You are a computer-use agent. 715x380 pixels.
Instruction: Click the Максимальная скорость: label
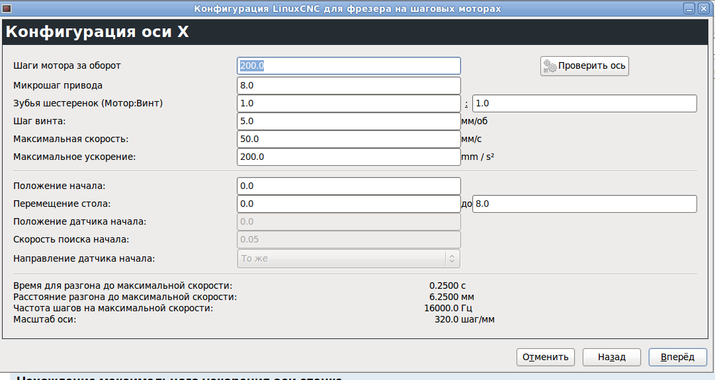point(71,139)
